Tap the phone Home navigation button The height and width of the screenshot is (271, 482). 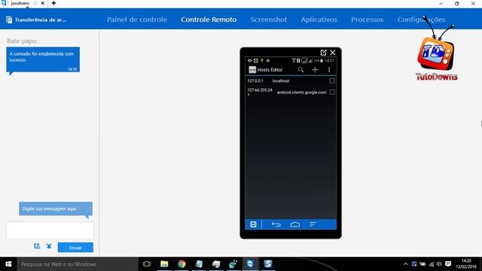tap(294, 224)
